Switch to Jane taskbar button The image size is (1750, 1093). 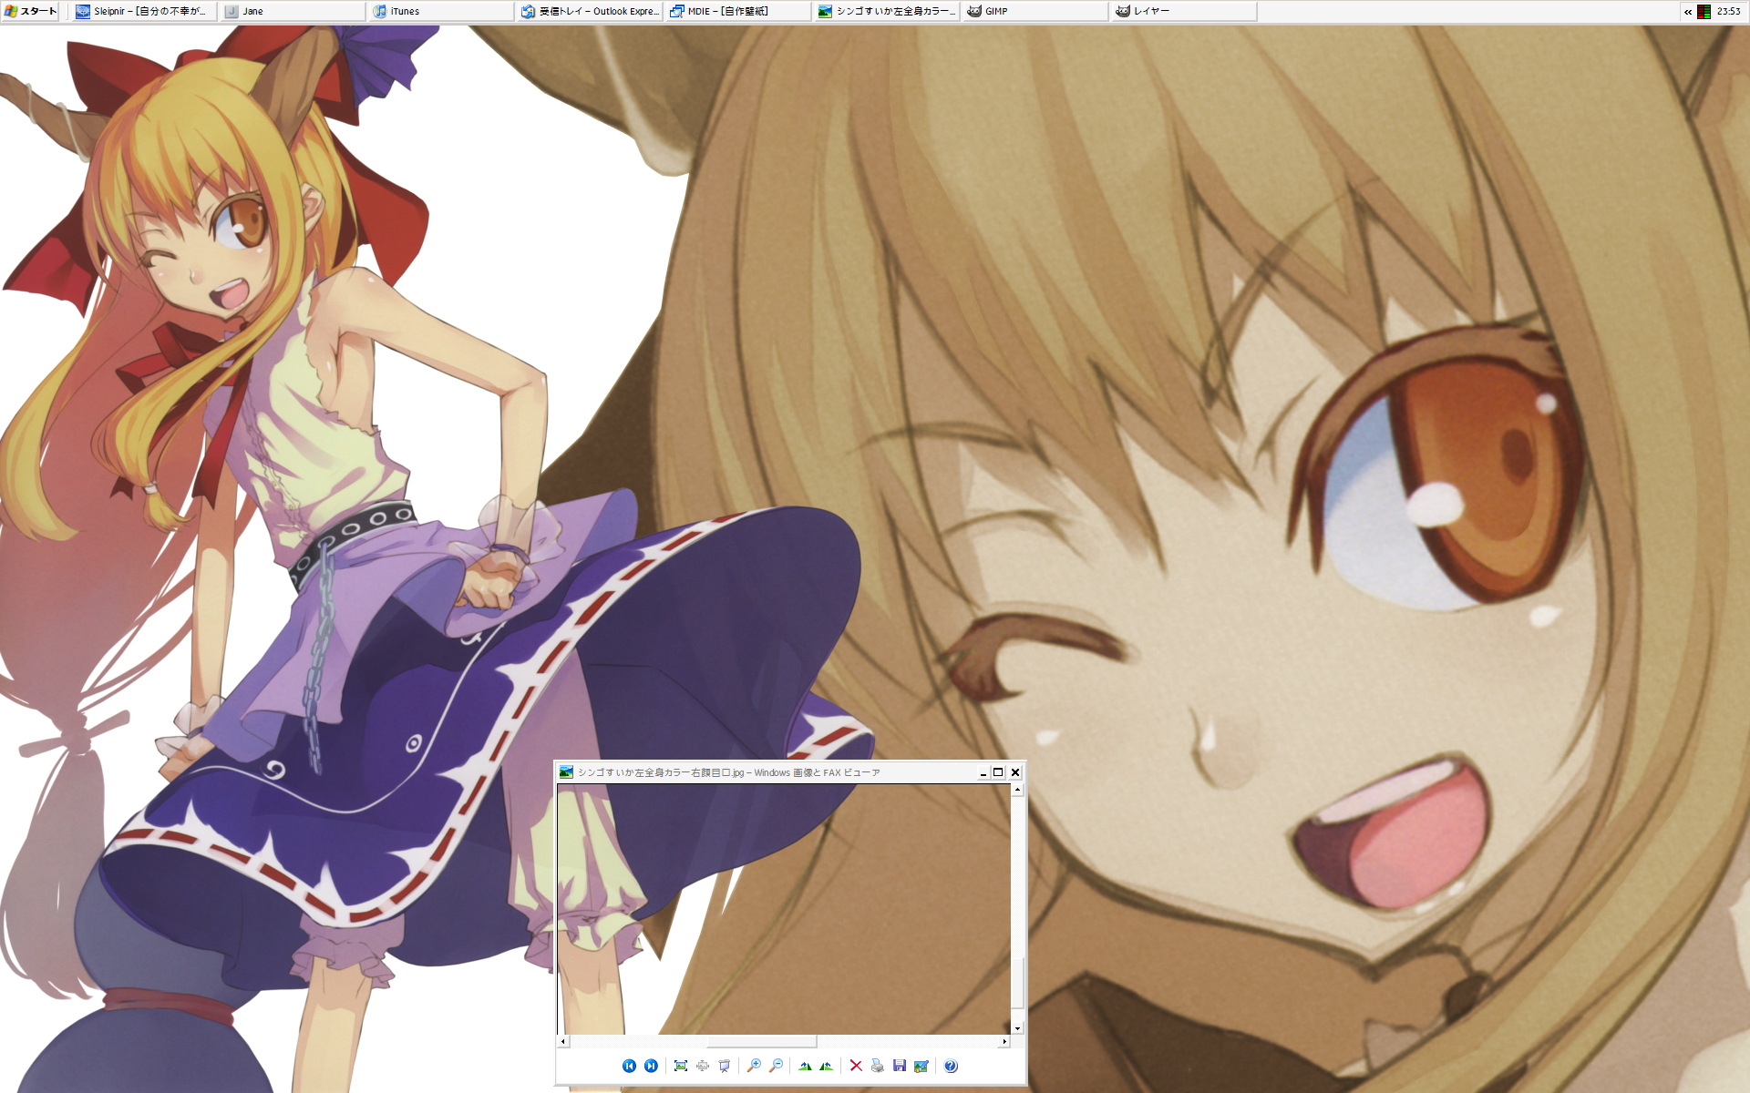pyautogui.click(x=293, y=11)
